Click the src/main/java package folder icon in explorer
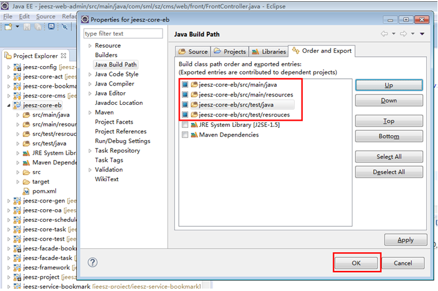The width and height of the screenshot is (438, 291). 26,115
